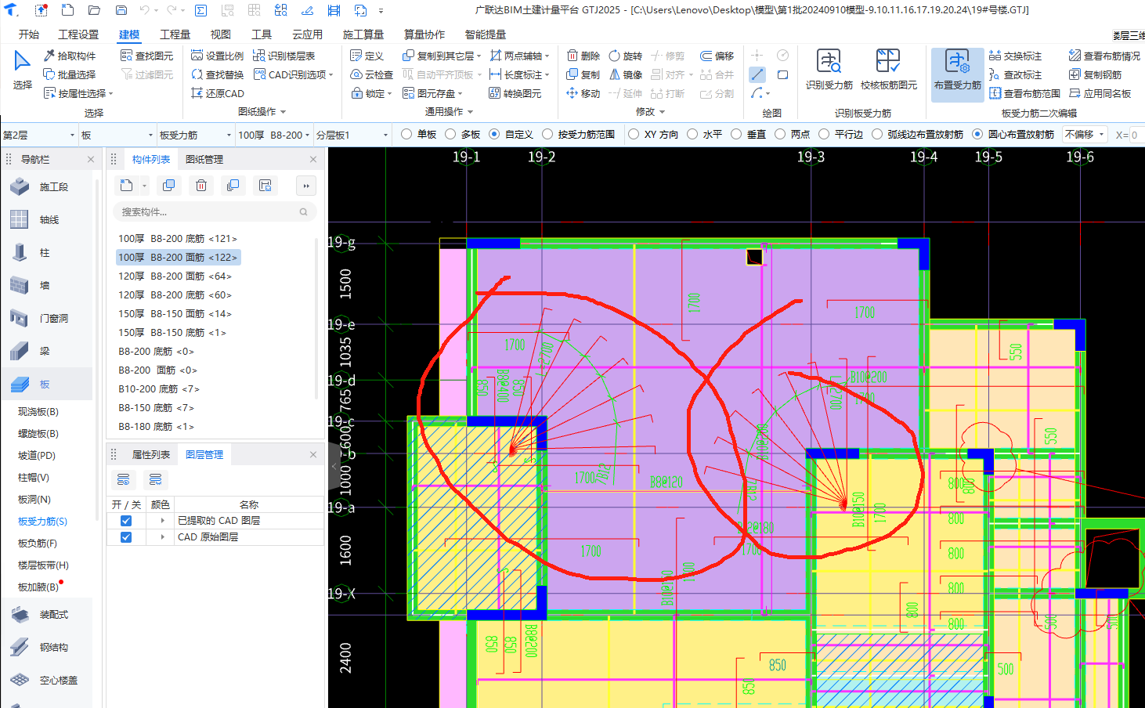Select XY 方向 radio option
Image resolution: width=1145 pixels, height=708 pixels.
pos(653,135)
